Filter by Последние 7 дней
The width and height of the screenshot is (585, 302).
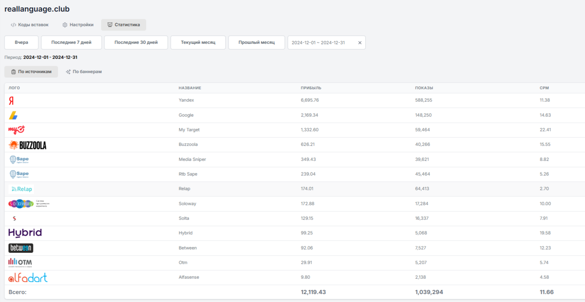coord(71,42)
